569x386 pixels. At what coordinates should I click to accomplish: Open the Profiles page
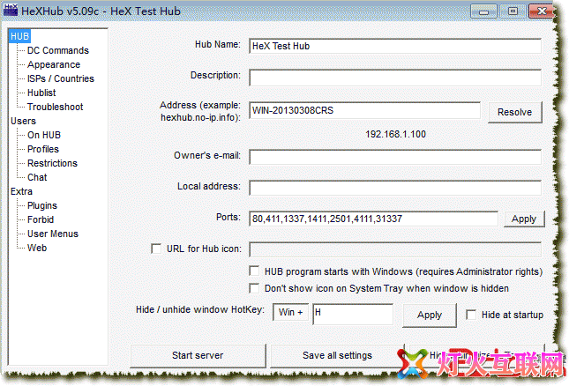click(43, 149)
